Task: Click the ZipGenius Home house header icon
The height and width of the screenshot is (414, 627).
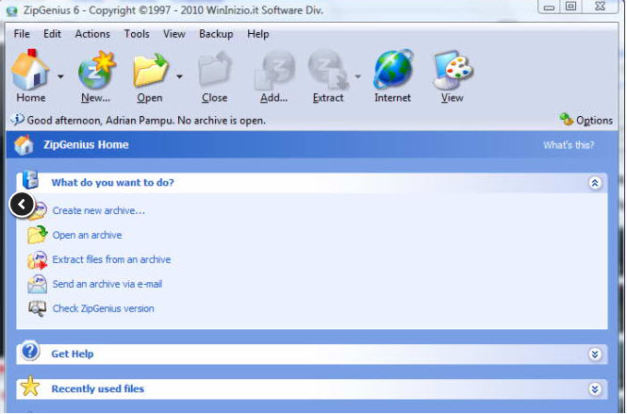Action: click(24, 145)
